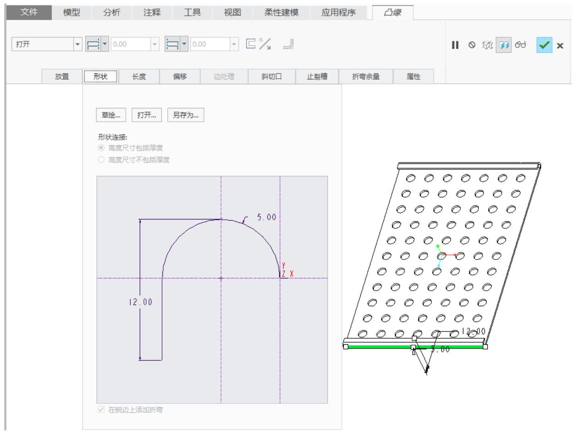Click the first end length type icon
The height and width of the screenshot is (433, 578).
[93, 44]
